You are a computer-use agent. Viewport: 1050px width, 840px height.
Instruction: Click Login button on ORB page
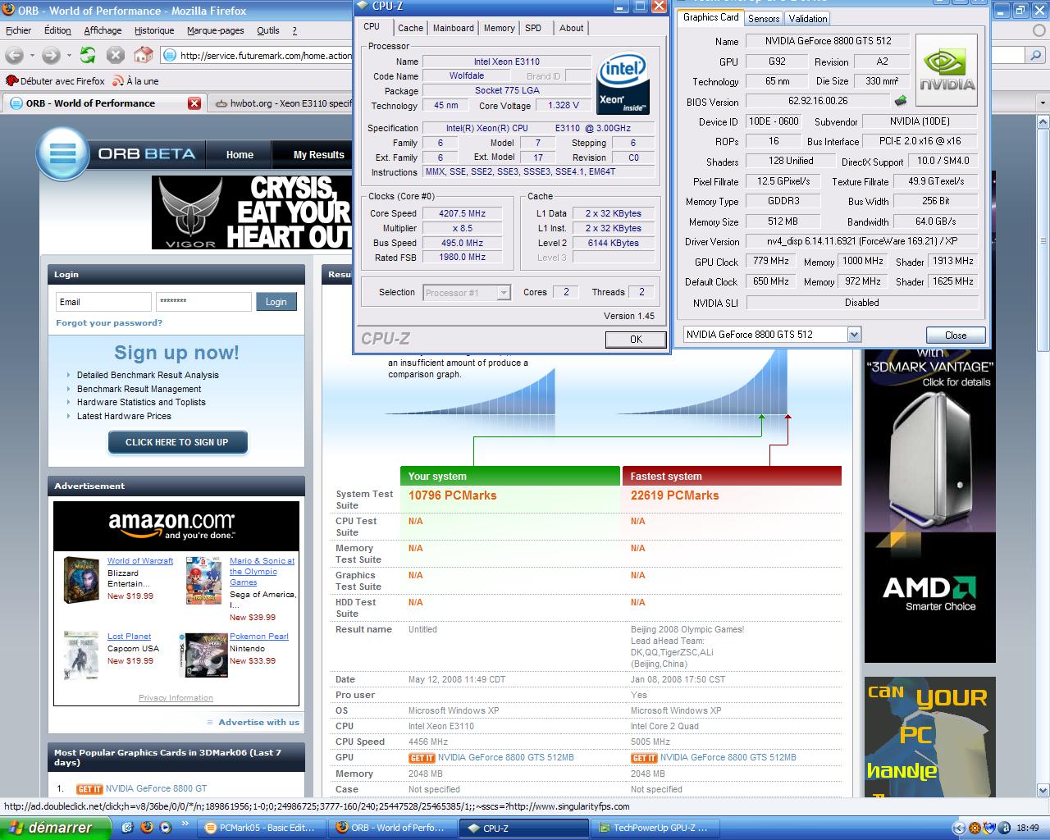(276, 302)
